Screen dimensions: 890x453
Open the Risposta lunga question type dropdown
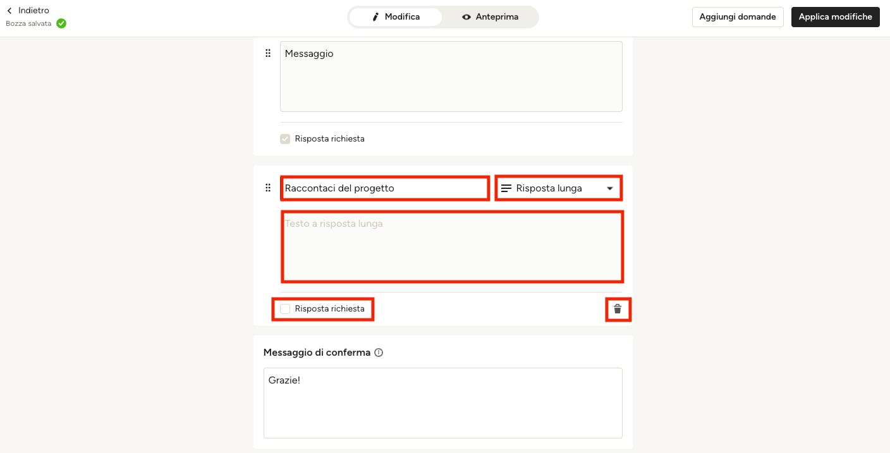pyautogui.click(x=558, y=188)
